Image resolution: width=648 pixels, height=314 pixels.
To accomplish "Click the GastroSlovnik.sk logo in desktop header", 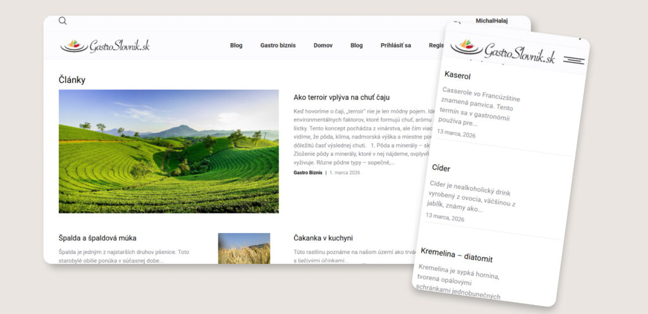I will (105, 46).
